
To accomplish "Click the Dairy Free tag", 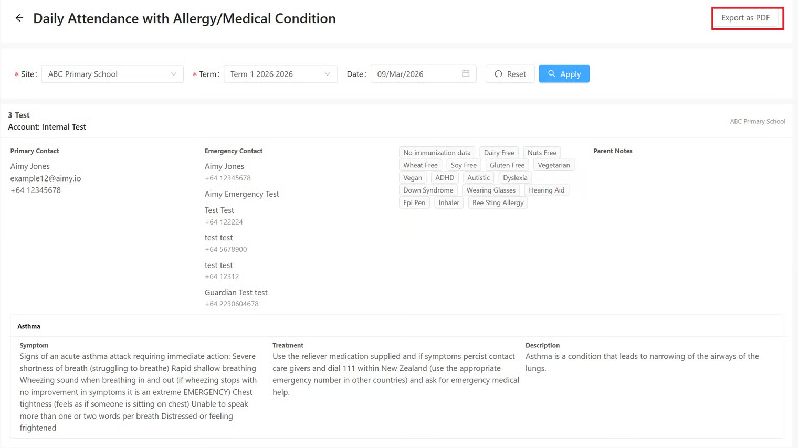I will pos(499,153).
